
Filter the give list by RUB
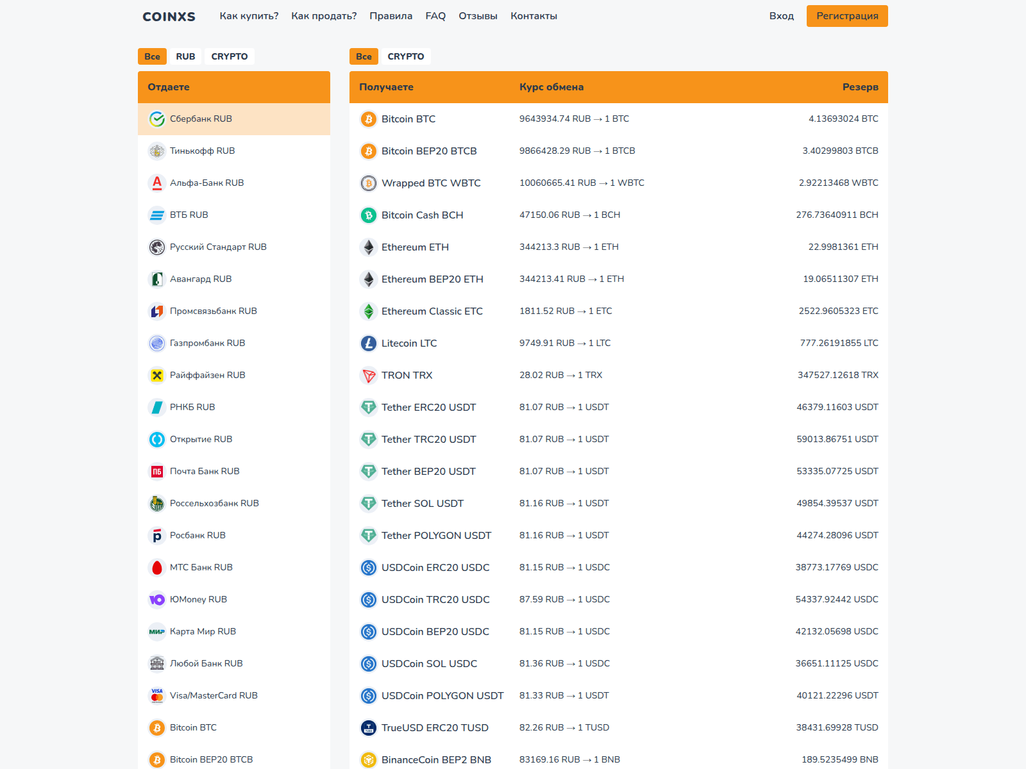pos(185,56)
